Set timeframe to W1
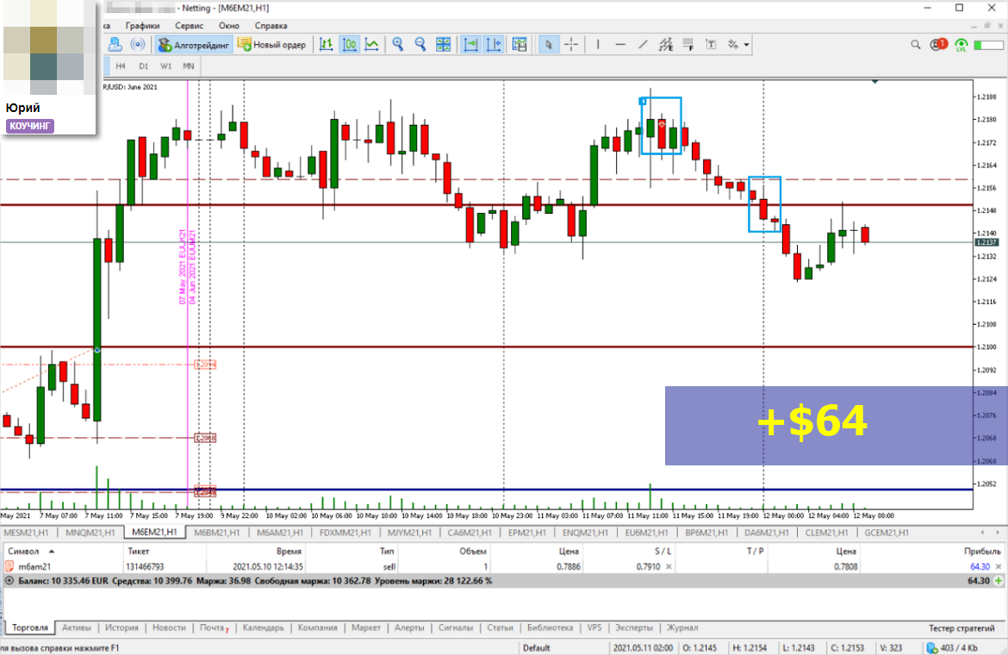This screenshot has width=1008, height=655. coord(166,65)
